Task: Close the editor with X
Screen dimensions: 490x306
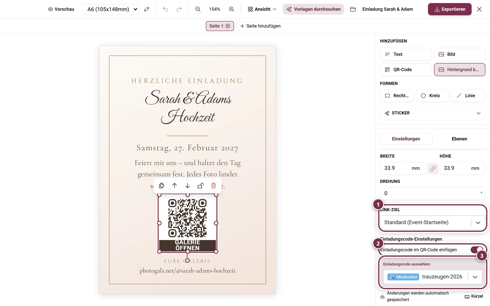Action: [479, 9]
